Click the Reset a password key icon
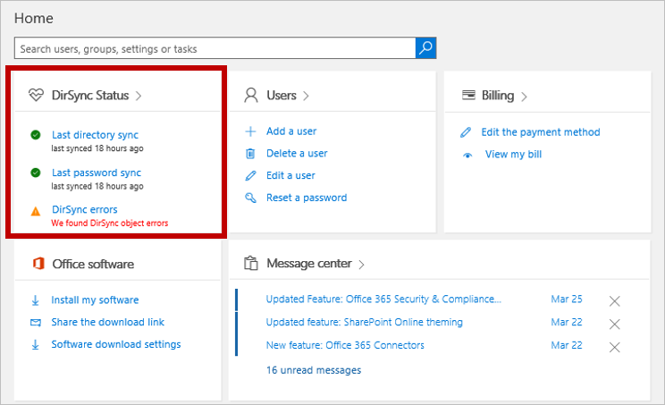Screen dimensions: 665x405 click(251, 198)
